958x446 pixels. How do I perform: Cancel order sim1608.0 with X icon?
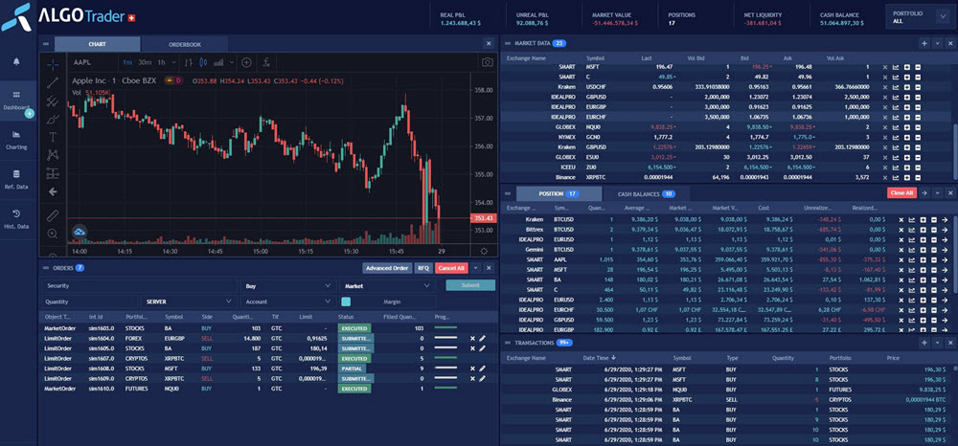click(x=471, y=368)
